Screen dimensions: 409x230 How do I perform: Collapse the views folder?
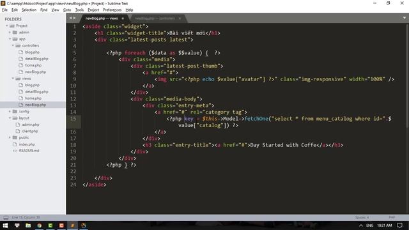click(x=13, y=79)
